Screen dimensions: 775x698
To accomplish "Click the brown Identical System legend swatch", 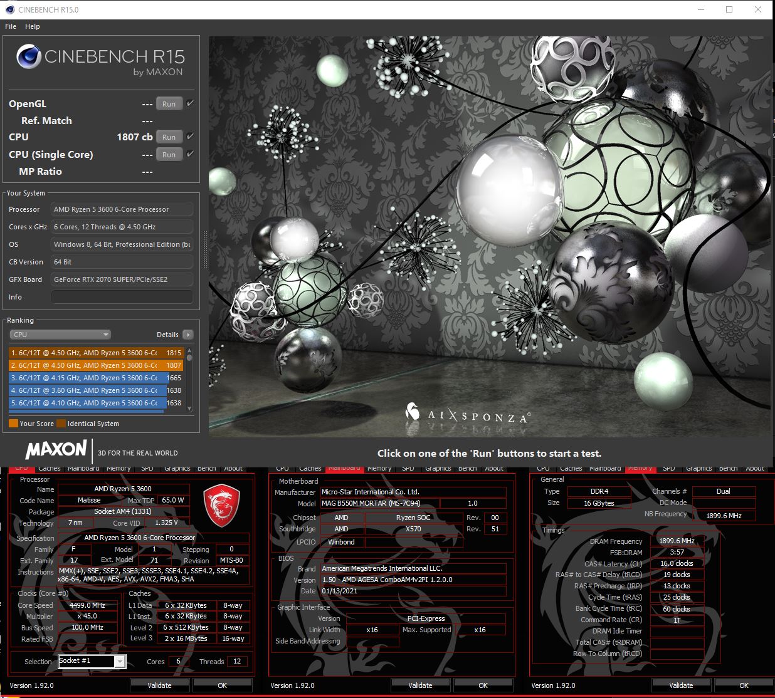I will click(x=61, y=424).
